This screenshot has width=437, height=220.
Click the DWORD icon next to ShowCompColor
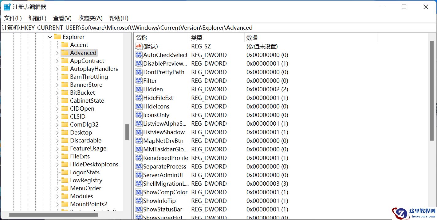[x=139, y=192]
